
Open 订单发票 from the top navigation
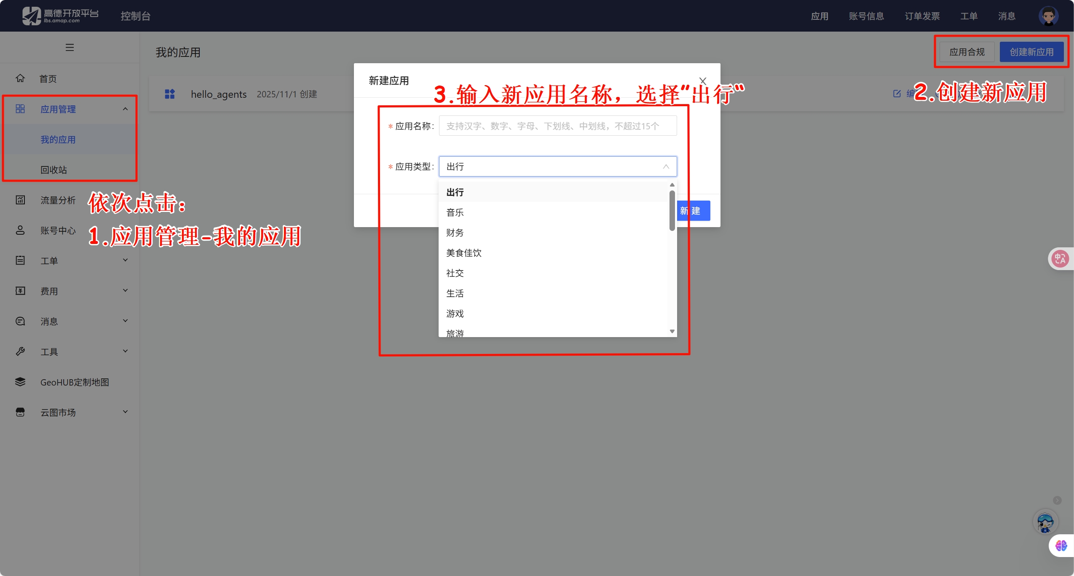922,16
